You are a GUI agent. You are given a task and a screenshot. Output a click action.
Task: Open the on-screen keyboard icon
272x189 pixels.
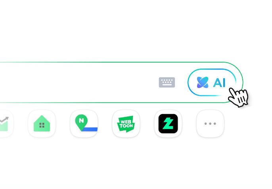pos(167,82)
